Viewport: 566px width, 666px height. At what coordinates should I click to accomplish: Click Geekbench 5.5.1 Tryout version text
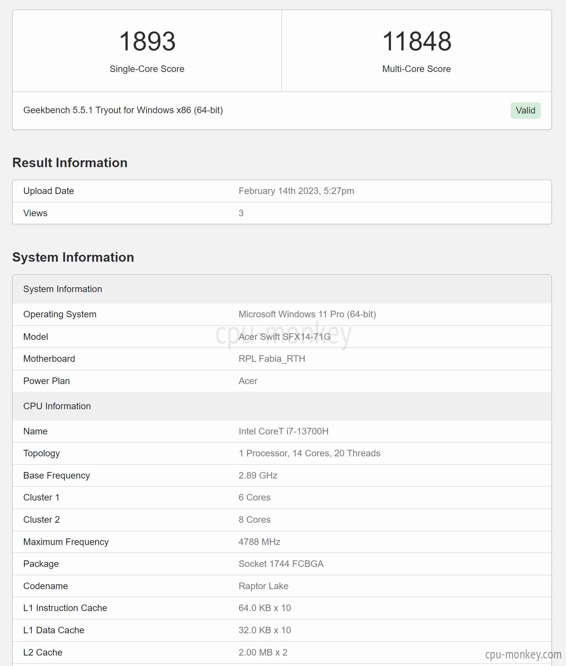(x=123, y=110)
